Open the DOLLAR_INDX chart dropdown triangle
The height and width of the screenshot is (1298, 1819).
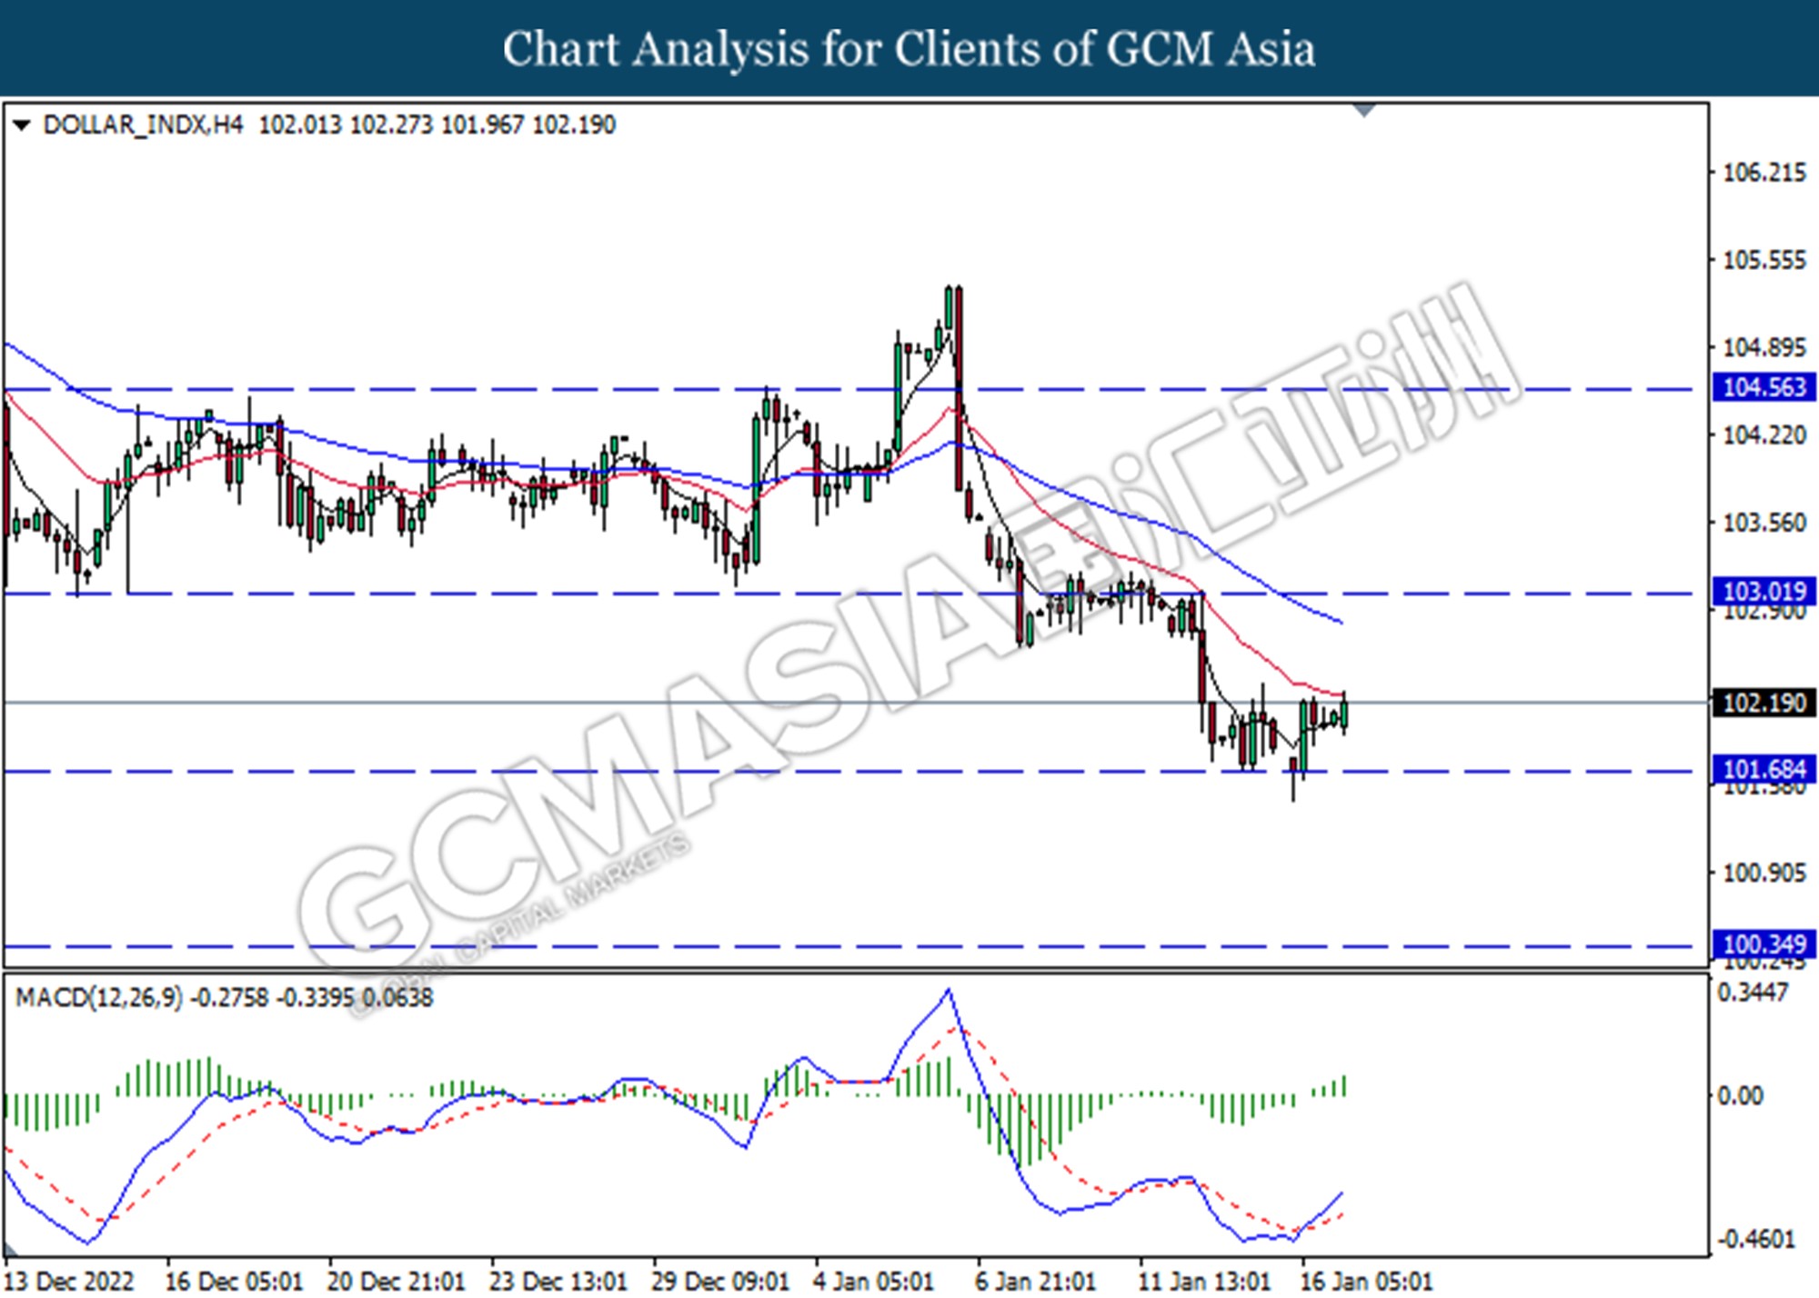tap(21, 125)
